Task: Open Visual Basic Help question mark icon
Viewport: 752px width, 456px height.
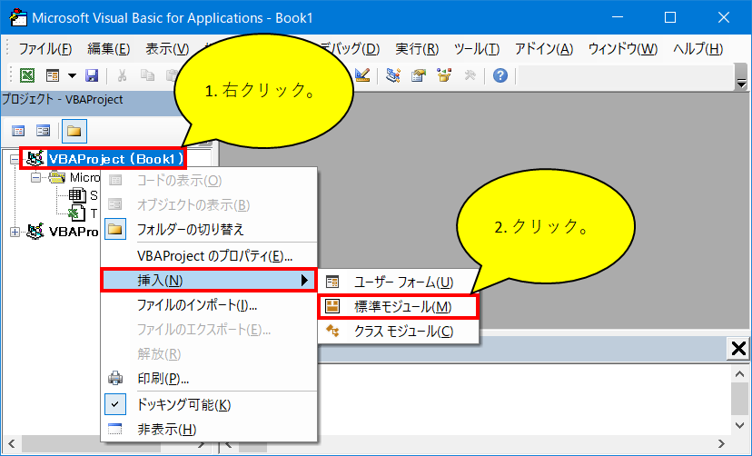Action: pos(500,75)
